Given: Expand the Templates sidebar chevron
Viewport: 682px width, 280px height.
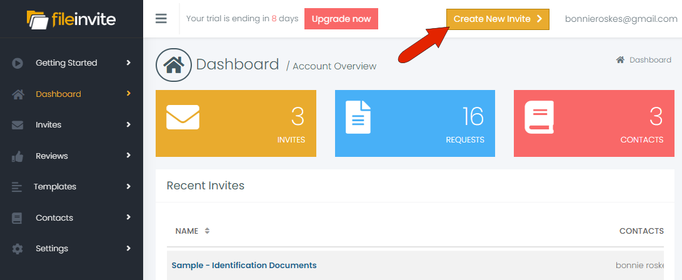Looking at the screenshot, I should tap(128, 186).
